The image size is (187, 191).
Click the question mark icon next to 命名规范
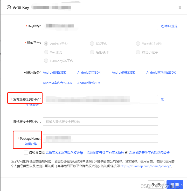pos(163,26)
